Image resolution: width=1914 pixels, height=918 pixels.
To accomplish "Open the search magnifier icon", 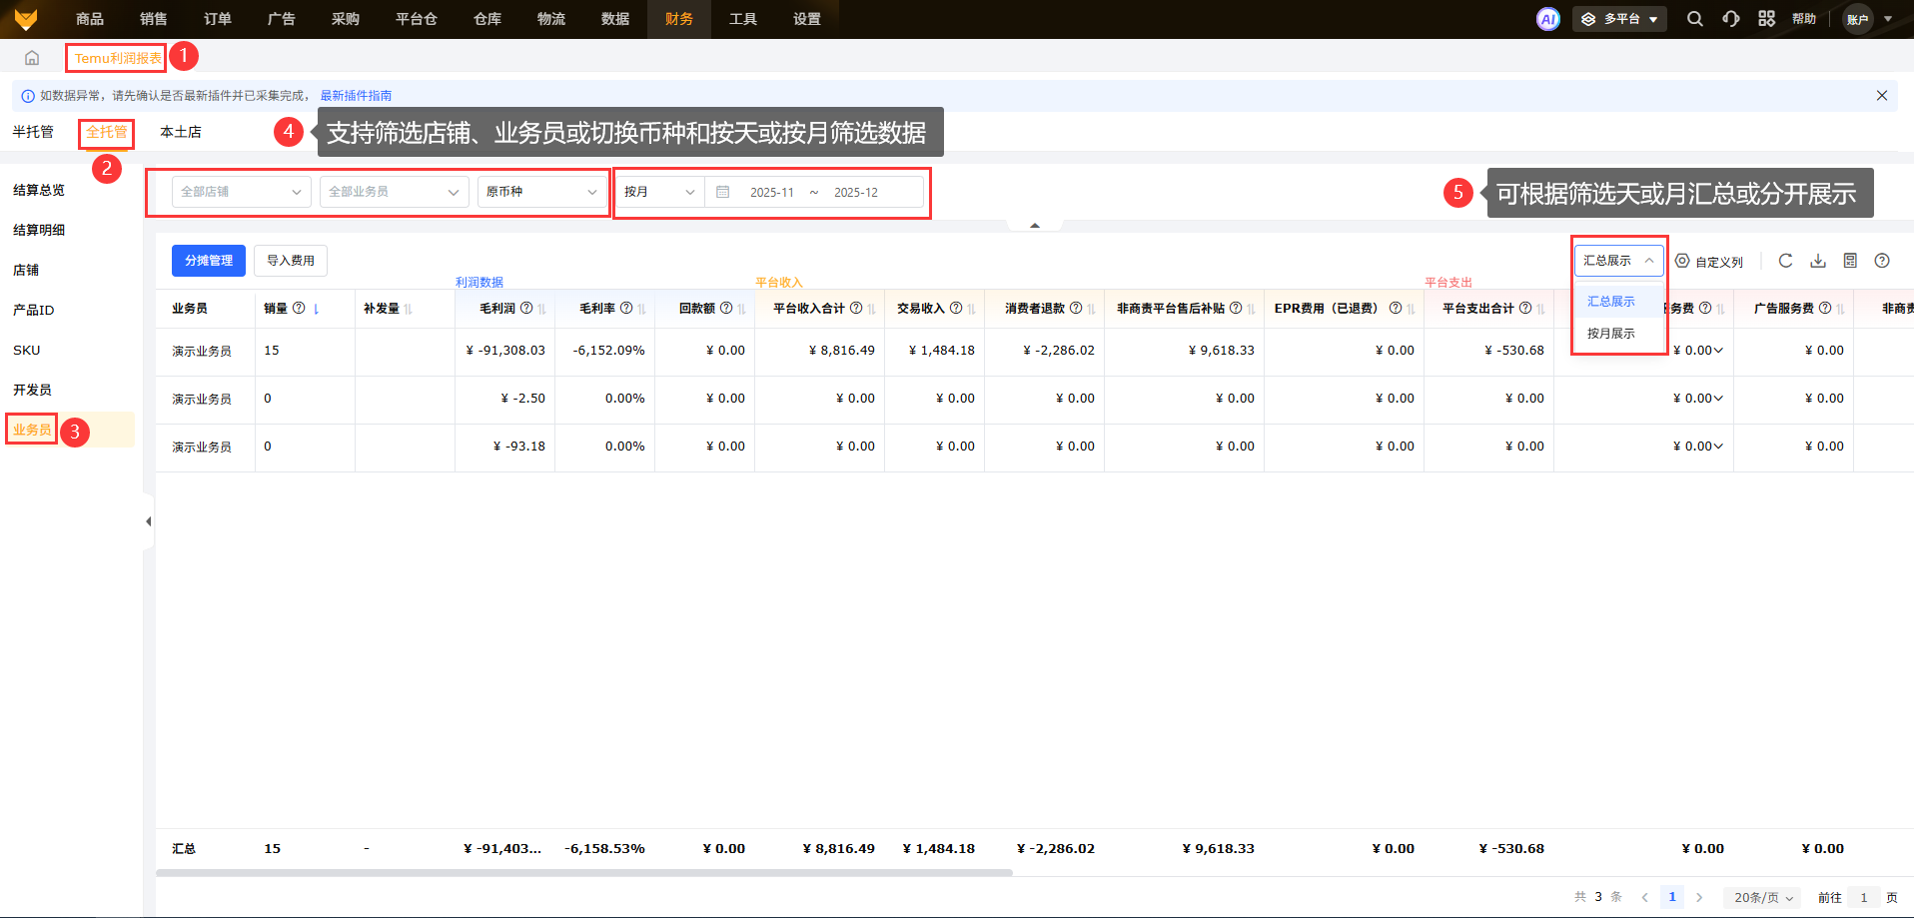I will pyautogui.click(x=1694, y=19).
